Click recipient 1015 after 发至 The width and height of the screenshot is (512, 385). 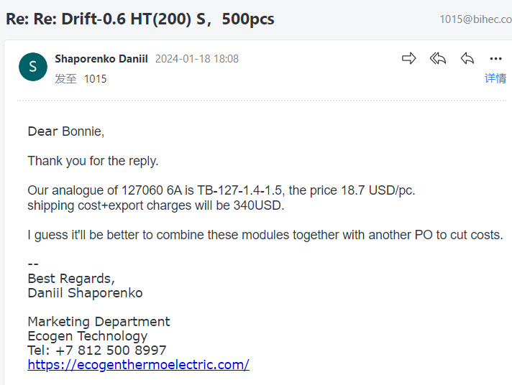coord(96,79)
